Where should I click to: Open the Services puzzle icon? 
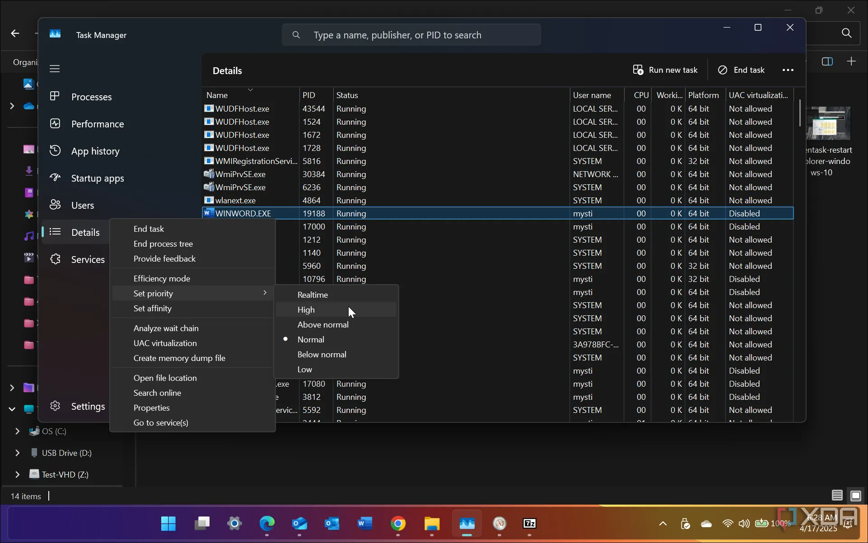[x=55, y=259]
